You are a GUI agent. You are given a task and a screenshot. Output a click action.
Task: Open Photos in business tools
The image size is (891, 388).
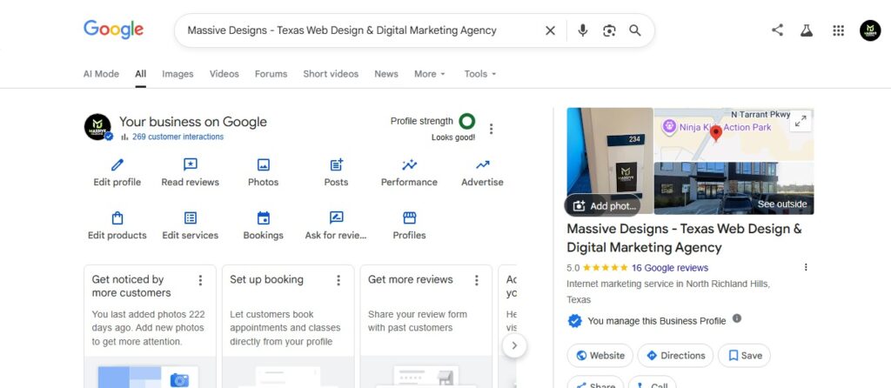(263, 173)
